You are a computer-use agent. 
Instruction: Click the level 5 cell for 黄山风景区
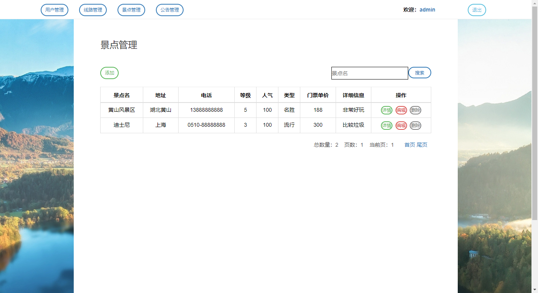245,110
